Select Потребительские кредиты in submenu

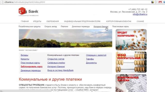[29, 27]
